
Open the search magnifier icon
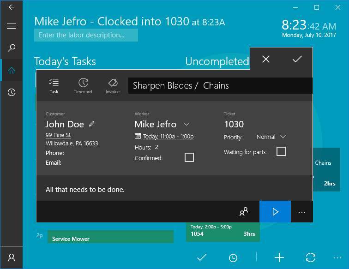[x=12, y=48]
